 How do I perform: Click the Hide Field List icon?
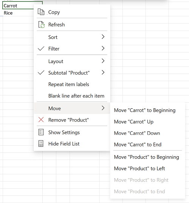click(x=41, y=144)
